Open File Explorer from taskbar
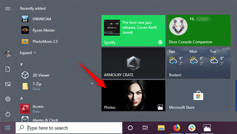This screenshot has height=134, width=237. point(161,128)
